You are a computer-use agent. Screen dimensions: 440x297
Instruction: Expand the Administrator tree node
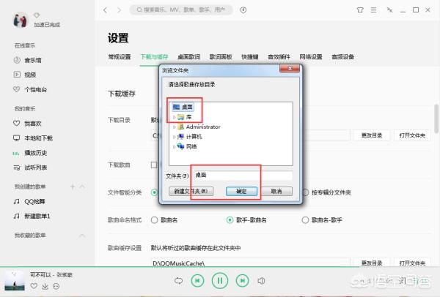(174, 127)
